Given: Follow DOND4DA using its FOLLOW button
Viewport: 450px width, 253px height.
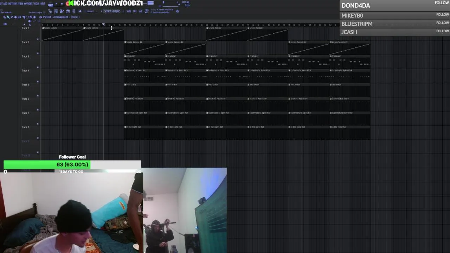Looking at the screenshot, I should [x=442, y=3].
